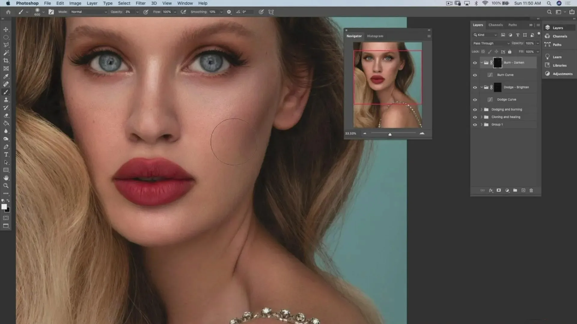The width and height of the screenshot is (577, 324).
Task: Hide the Burn Curve layer
Action: click(x=475, y=75)
